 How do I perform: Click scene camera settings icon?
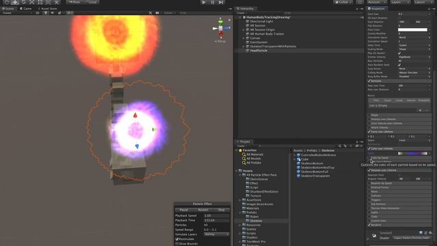(158, 13)
